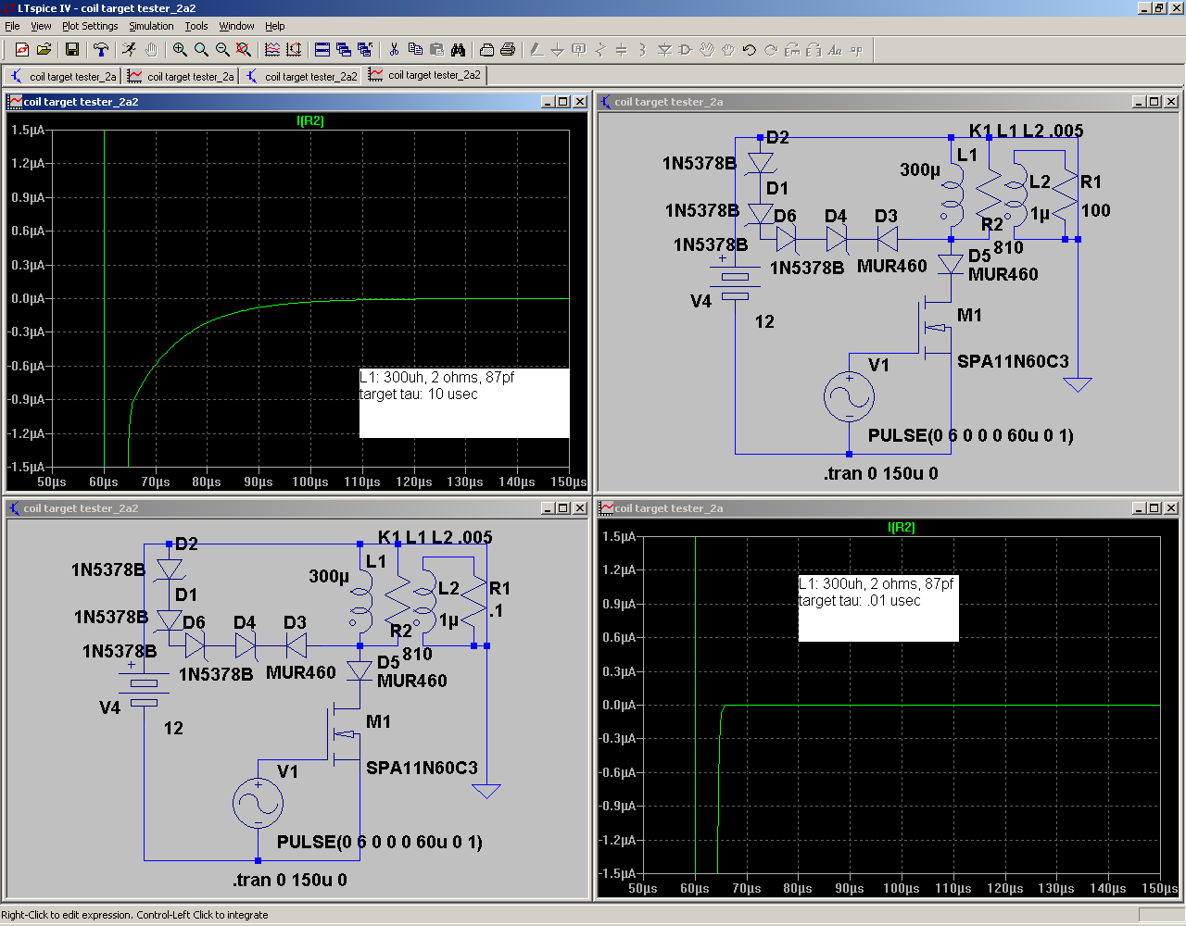The height and width of the screenshot is (926, 1186).
Task: Click the SPA11N60C3 MOSFET label in the top-right schematic
Action: click(x=1012, y=361)
